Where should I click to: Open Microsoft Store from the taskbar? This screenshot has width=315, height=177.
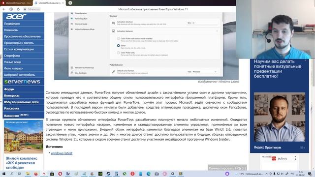tap(52, 174)
